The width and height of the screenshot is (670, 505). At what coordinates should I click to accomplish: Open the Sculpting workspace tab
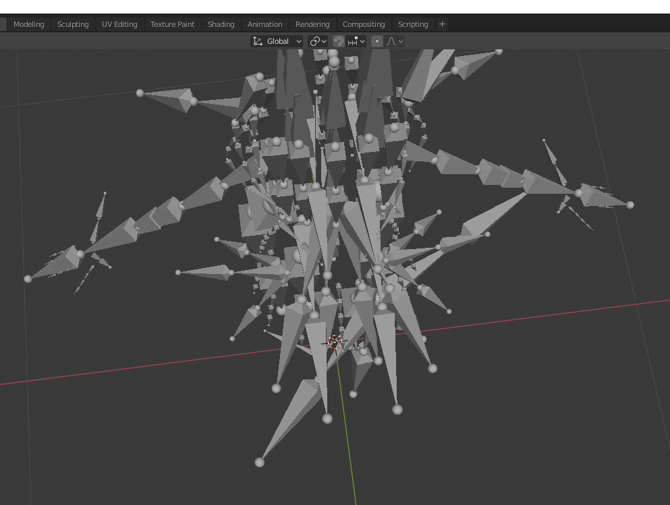[x=73, y=24]
